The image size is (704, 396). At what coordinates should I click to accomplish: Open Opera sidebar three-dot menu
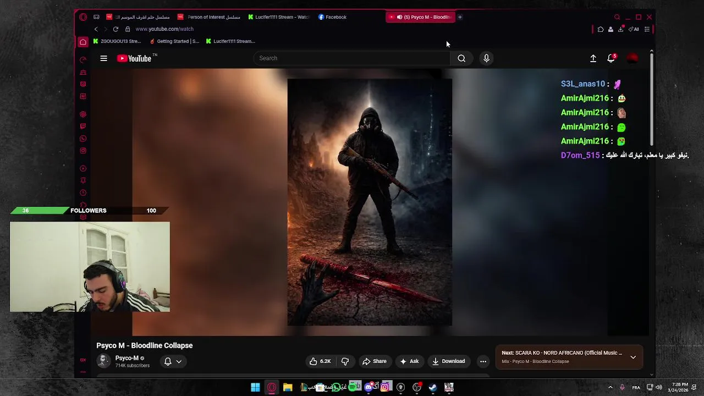(x=83, y=372)
